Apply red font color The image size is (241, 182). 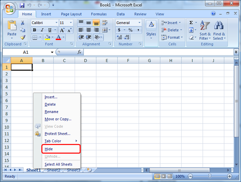(x=58, y=37)
